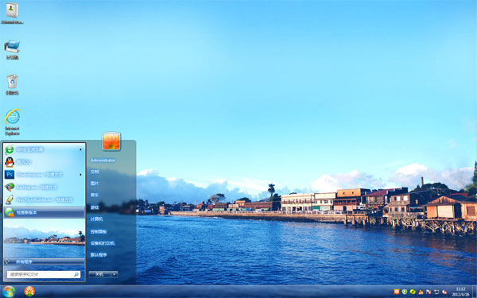Expand the Photoshop recent files arrow
The width and height of the screenshot is (477, 298).
pos(80,175)
